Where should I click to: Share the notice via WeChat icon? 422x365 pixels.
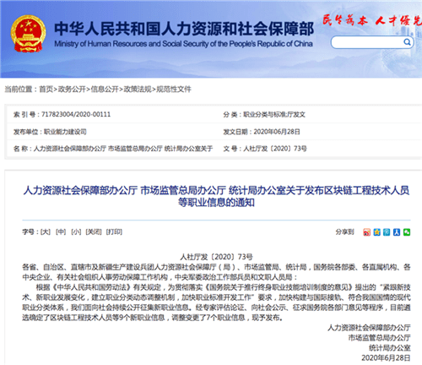click(407, 232)
